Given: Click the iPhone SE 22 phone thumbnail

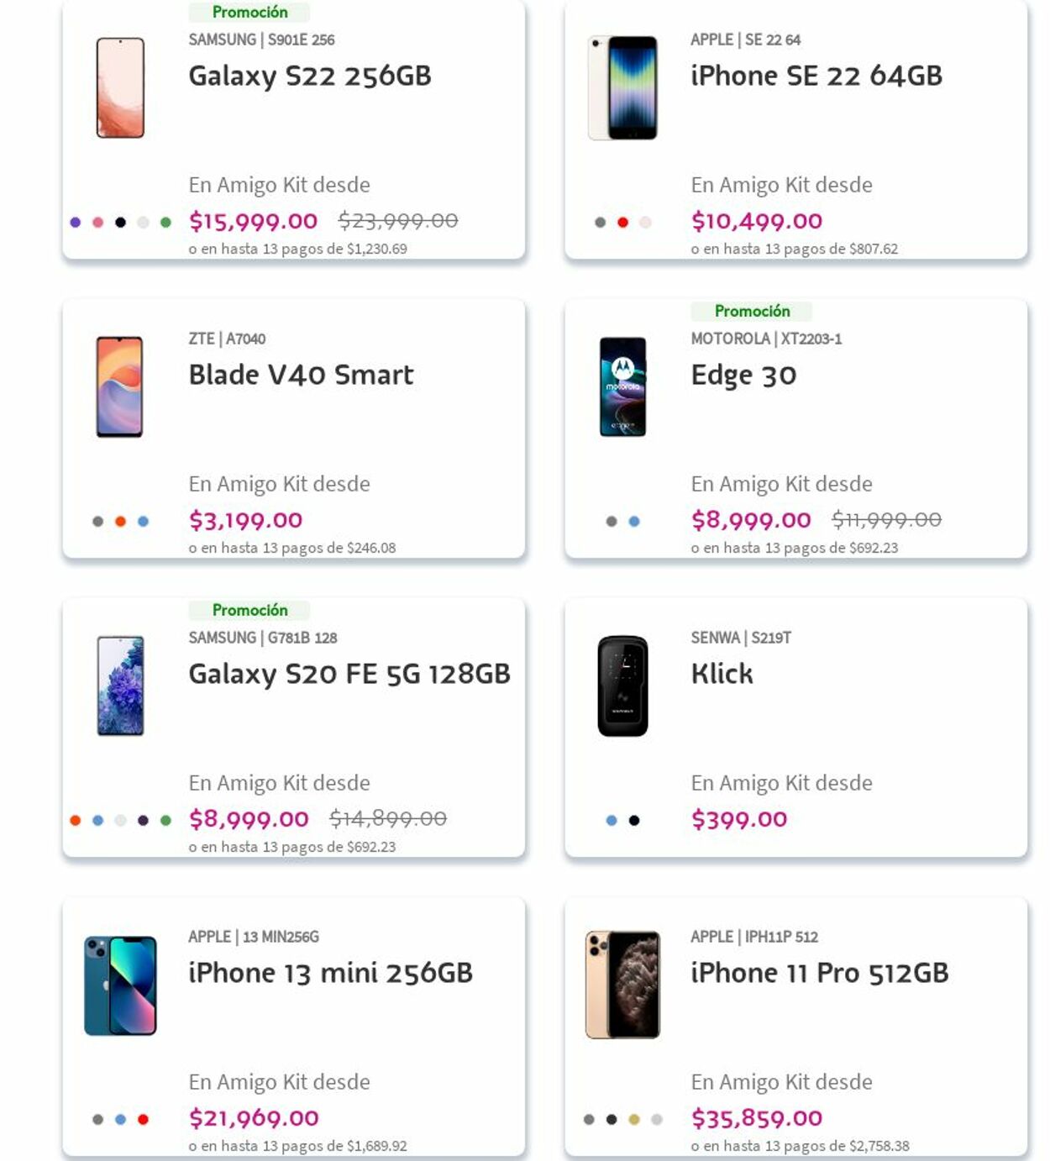Looking at the screenshot, I should coord(622,87).
